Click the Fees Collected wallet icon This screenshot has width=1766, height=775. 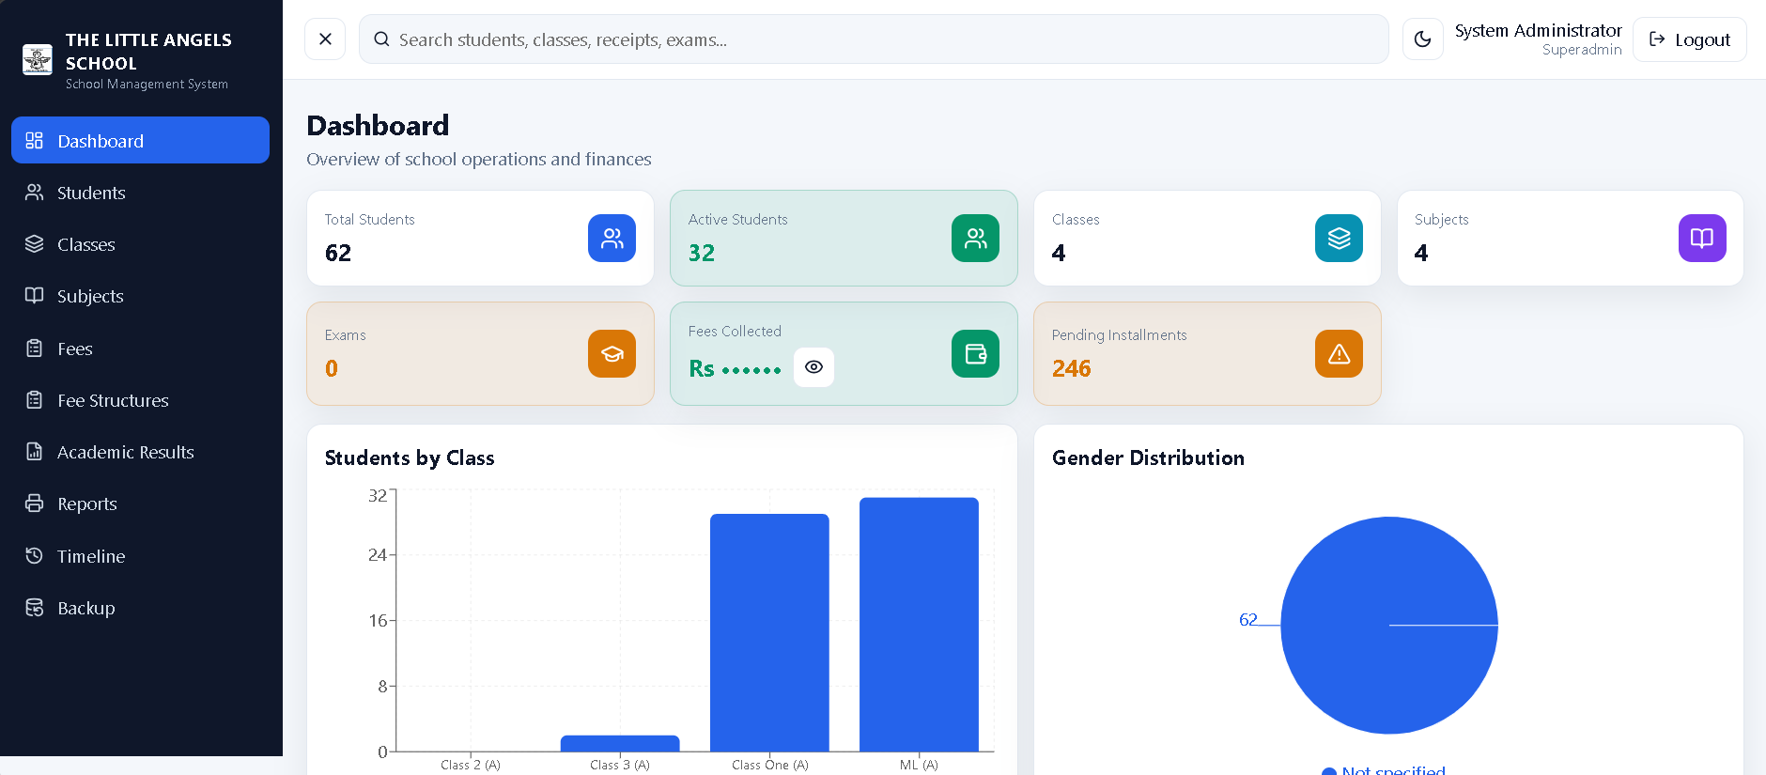coord(975,354)
